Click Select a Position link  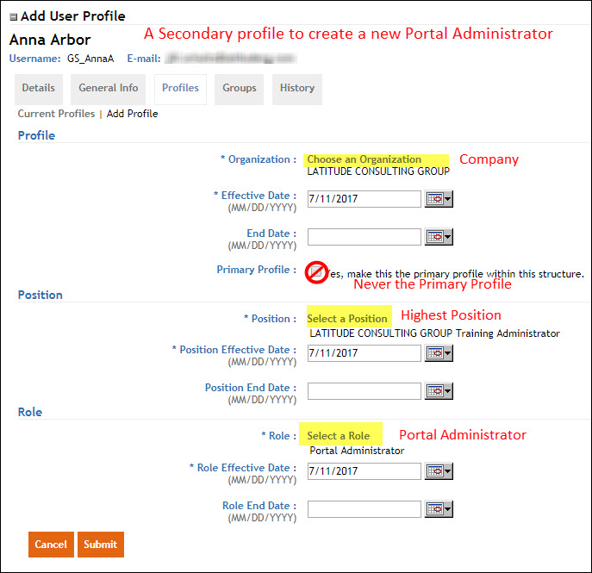pyautogui.click(x=347, y=319)
